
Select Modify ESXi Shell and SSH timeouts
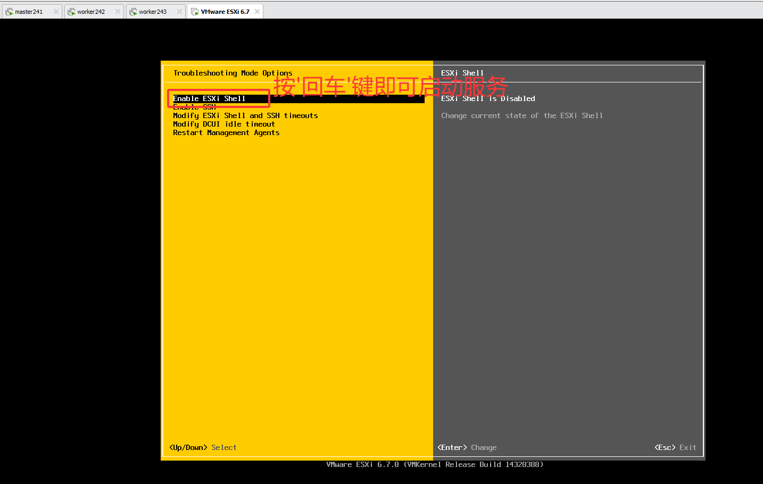click(245, 115)
